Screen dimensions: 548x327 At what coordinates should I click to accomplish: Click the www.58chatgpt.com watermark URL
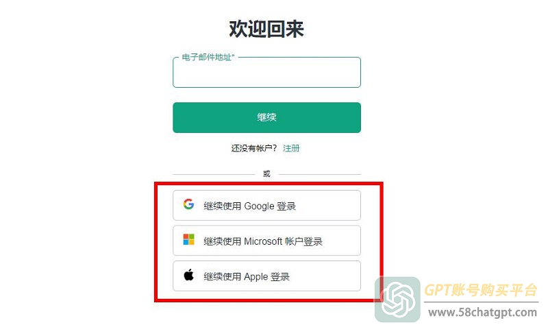pyautogui.click(x=483, y=313)
